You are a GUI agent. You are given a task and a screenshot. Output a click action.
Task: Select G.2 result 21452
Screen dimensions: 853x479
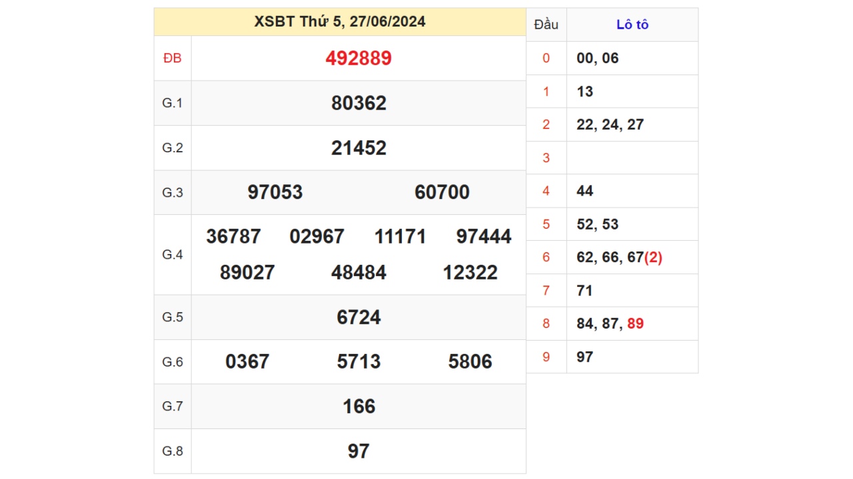pos(359,148)
